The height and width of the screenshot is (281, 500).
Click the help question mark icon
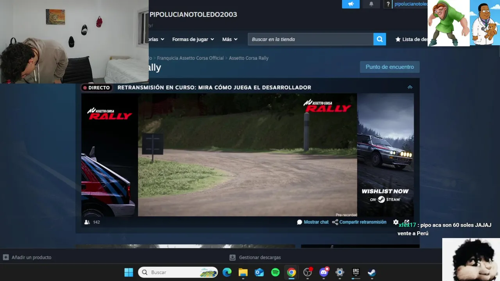(388, 4)
